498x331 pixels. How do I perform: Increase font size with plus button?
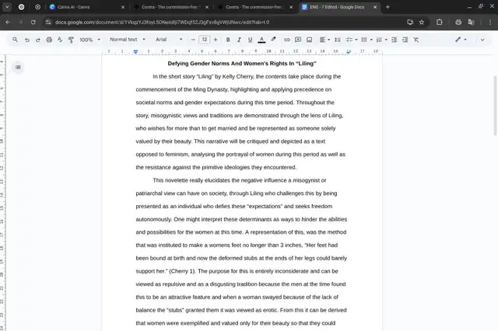point(216,40)
